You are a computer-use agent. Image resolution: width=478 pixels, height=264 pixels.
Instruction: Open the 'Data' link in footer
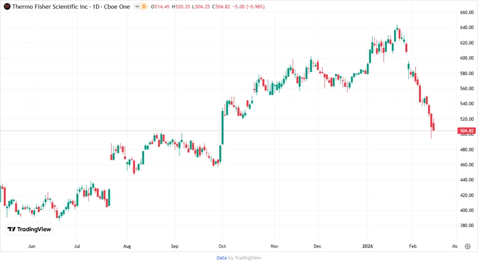221,258
